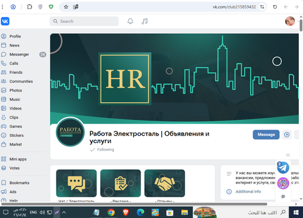Click the Votes sidebar icon
303x218 pixels.
4,168
